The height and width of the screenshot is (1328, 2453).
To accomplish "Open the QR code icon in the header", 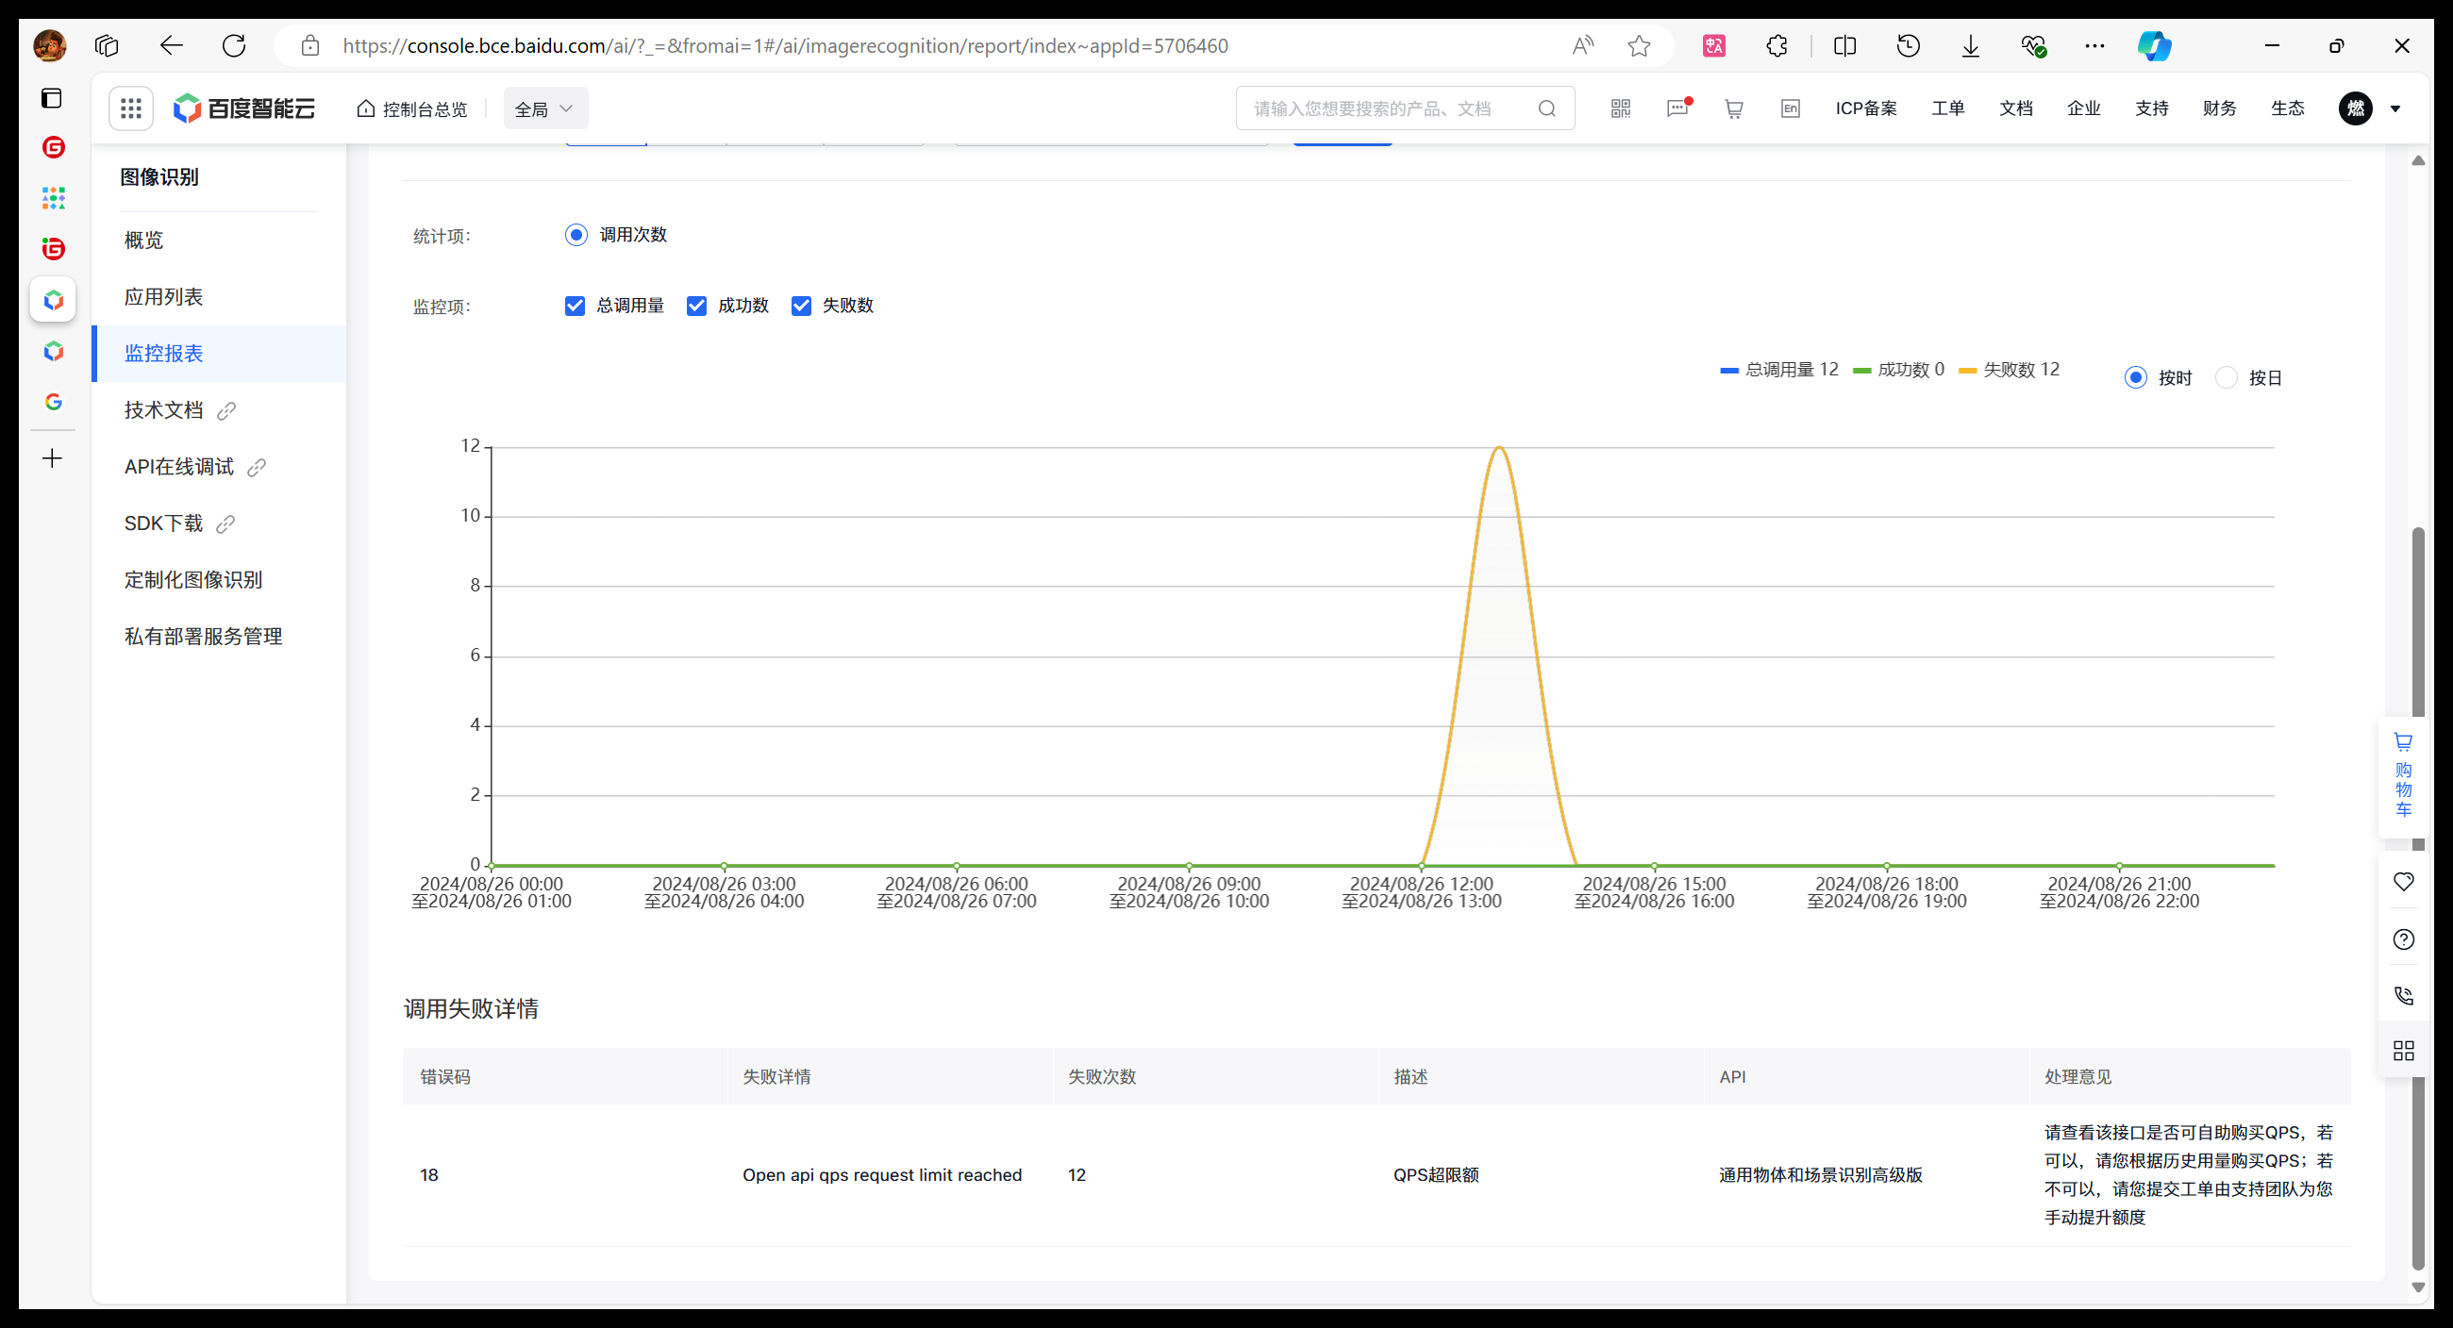I will pos(1621,108).
